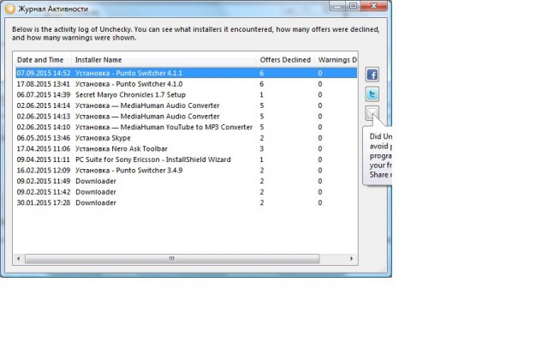Screen dimensions: 548x343
Task: Click the horizontal scrollbar right arrow
Action: pos(352,259)
